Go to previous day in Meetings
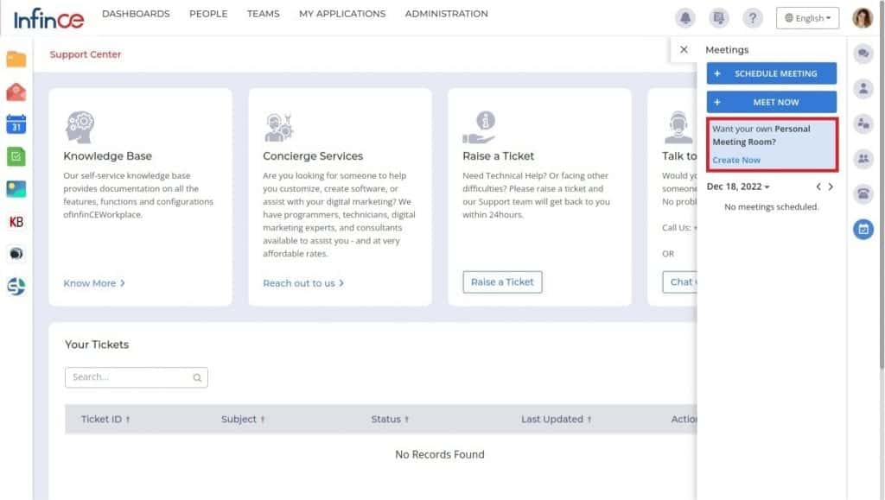 click(818, 187)
